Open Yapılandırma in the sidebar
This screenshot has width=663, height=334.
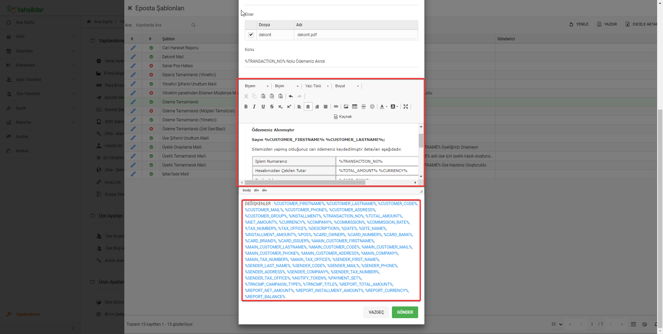tap(40, 314)
